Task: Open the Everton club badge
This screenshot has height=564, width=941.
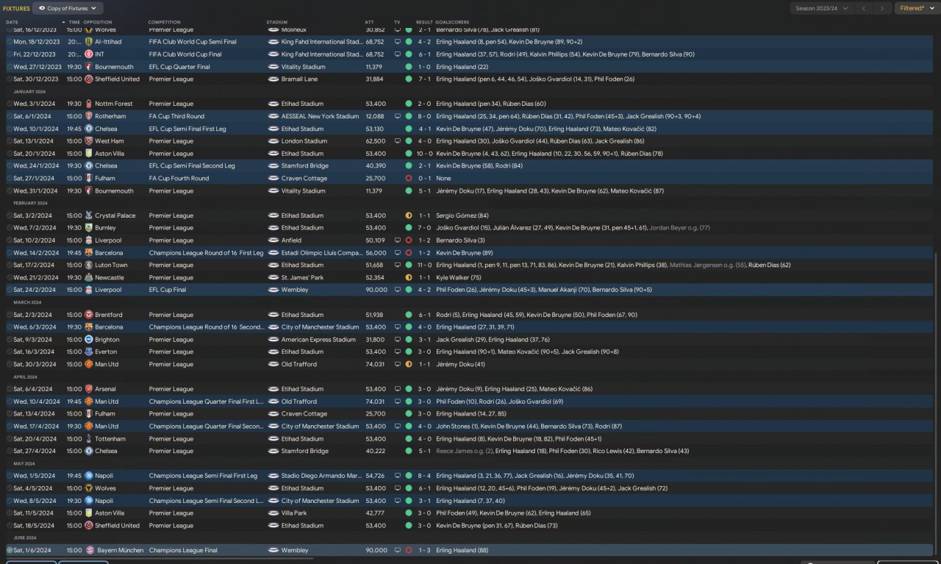Action: click(x=88, y=351)
